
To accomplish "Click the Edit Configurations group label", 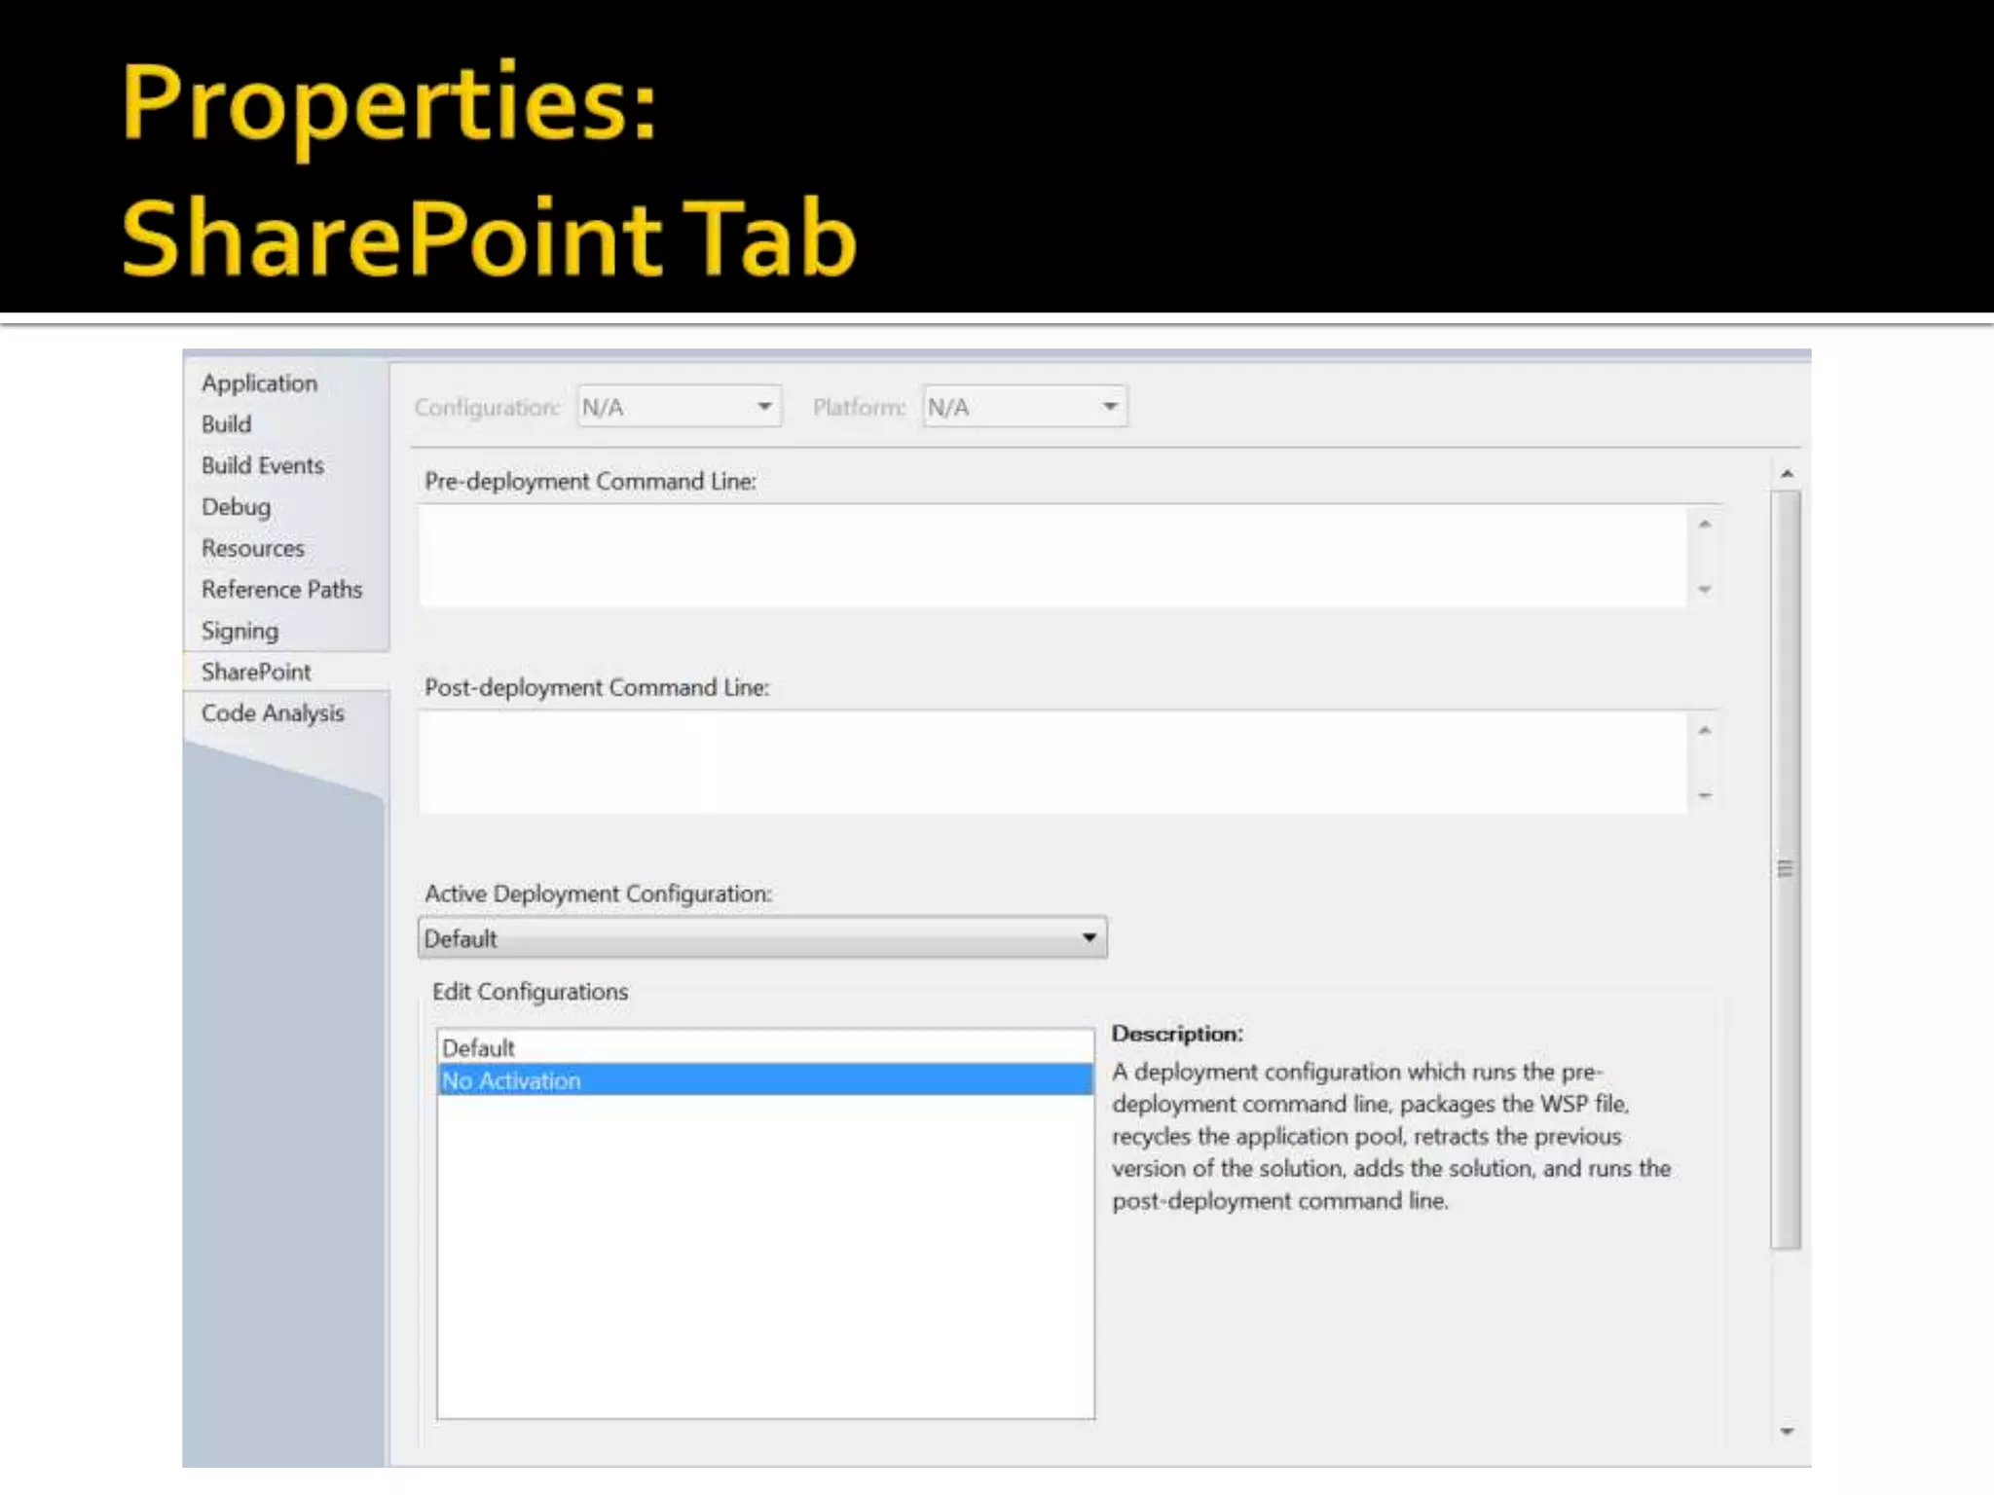I will tap(531, 992).
